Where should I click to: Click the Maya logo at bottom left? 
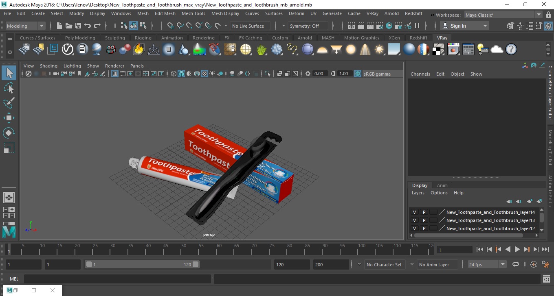point(9,232)
